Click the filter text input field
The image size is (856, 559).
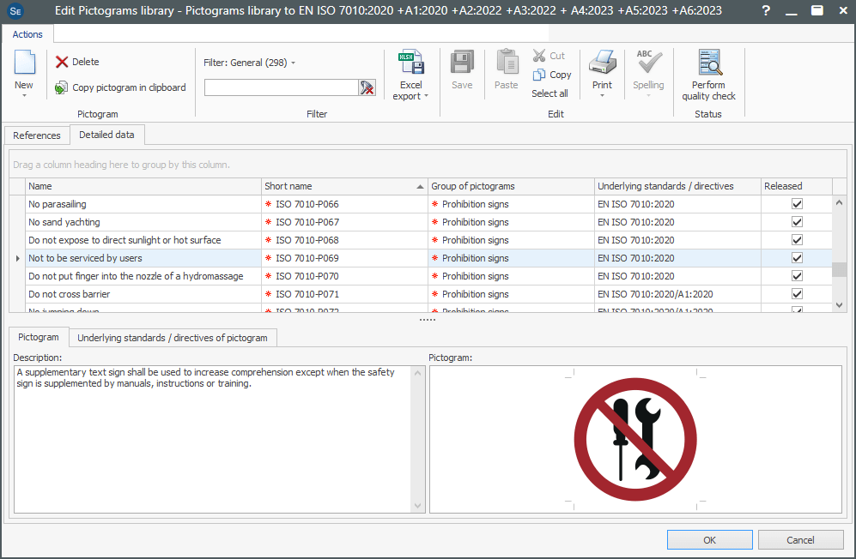point(281,87)
